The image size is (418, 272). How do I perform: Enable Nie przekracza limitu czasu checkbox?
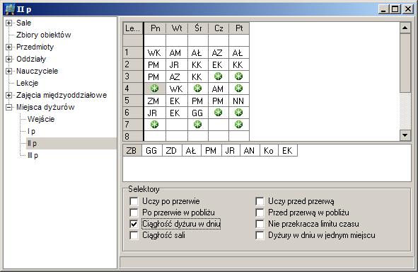260,224
